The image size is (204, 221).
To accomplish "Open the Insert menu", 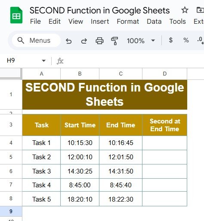I will tap(100, 22).
